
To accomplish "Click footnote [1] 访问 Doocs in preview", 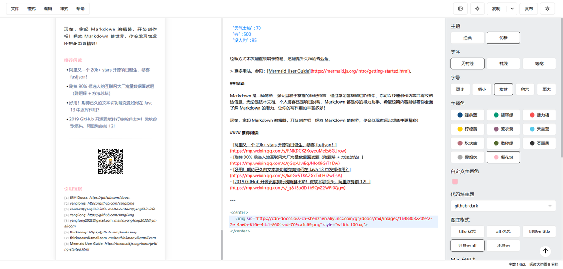I will tap(97, 197).
